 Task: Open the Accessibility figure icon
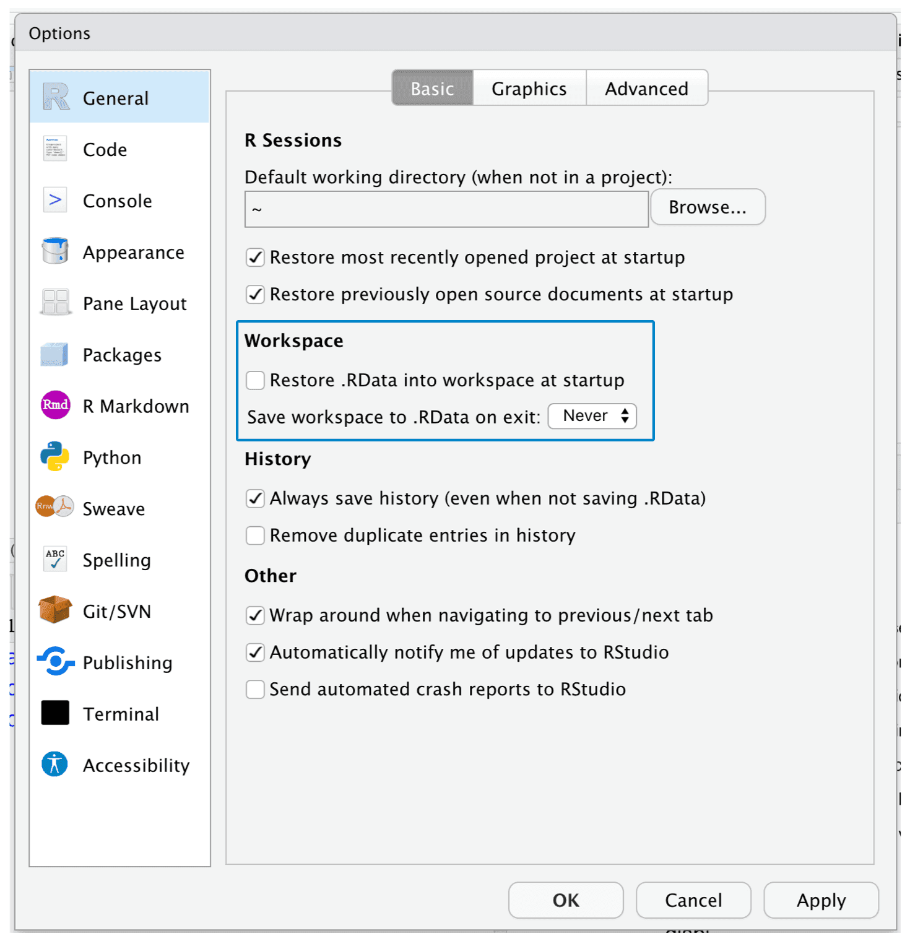(55, 765)
